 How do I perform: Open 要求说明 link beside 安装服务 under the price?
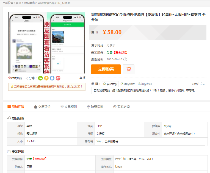point(121,52)
